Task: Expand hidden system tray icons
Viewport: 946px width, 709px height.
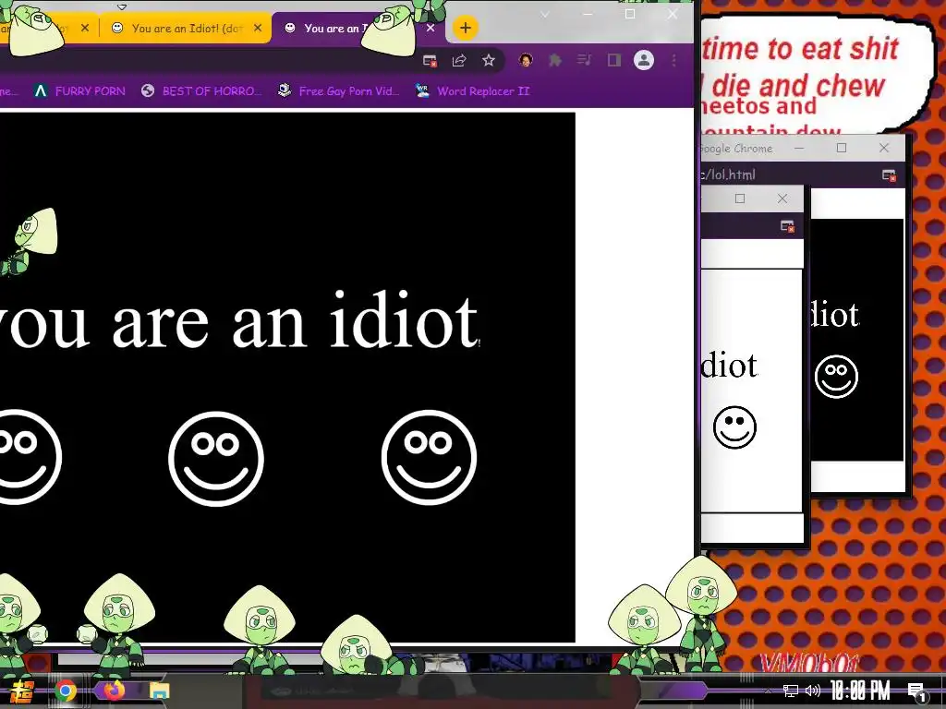Action: pos(768,691)
